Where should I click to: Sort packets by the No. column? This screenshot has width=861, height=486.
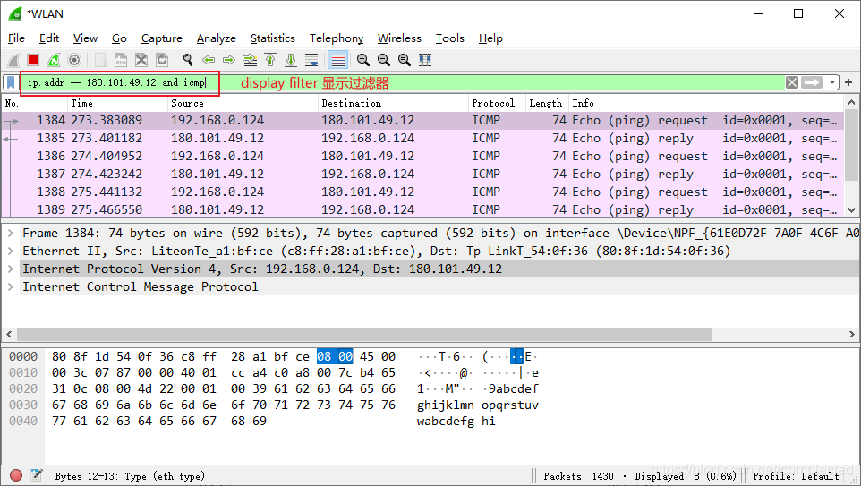[x=35, y=103]
